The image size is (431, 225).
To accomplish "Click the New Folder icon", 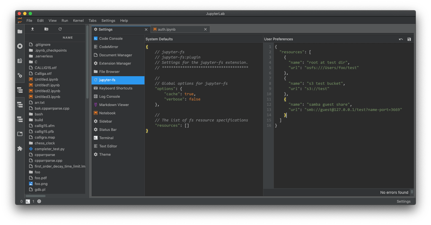I will [46, 29].
